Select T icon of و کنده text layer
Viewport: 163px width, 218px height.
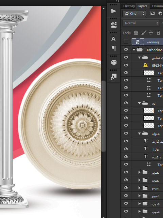pyautogui.click(x=146, y=156)
